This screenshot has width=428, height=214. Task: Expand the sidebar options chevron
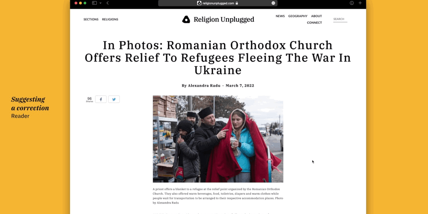point(100,3)
